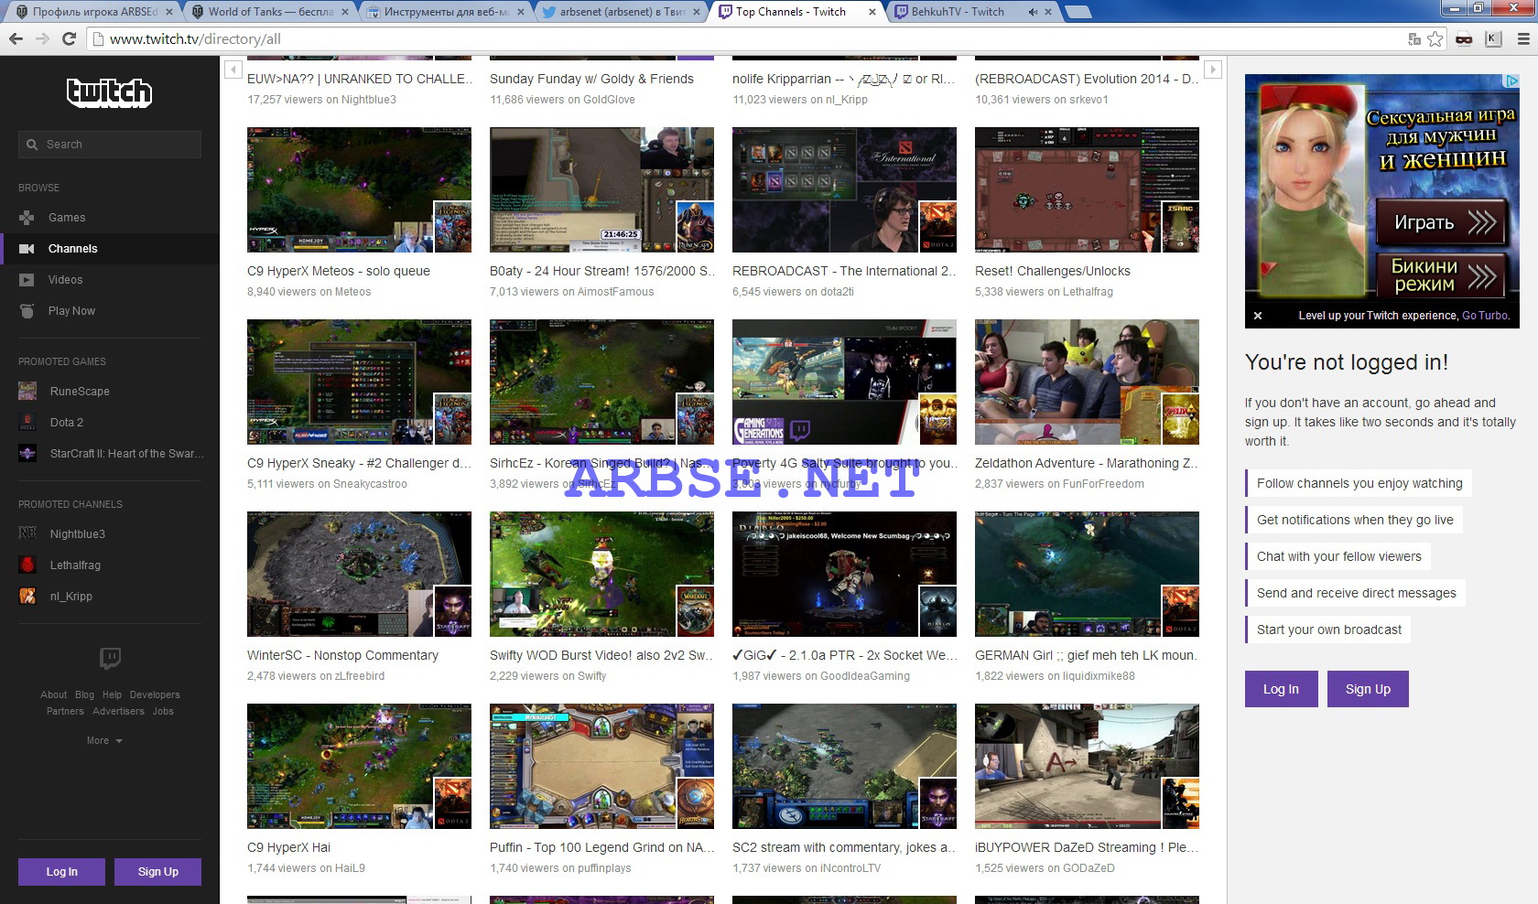Click the AdChoices icon on the ad
1538x904 pixels.
(1512, 81)
